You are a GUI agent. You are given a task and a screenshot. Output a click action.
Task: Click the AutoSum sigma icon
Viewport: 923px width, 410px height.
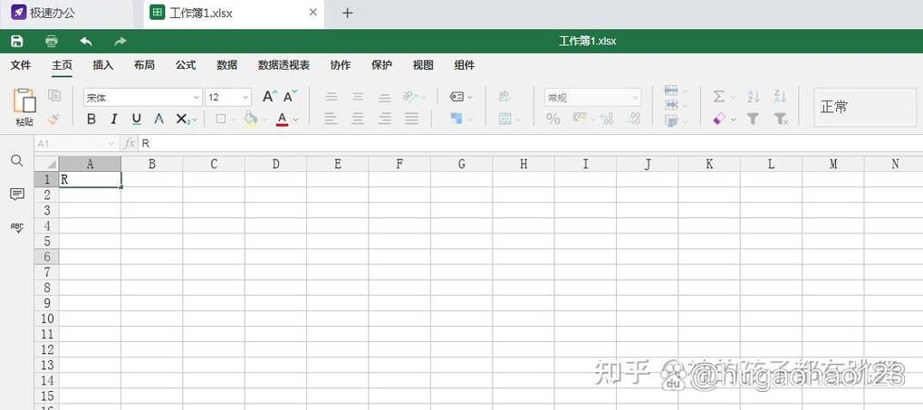[718, 97]
